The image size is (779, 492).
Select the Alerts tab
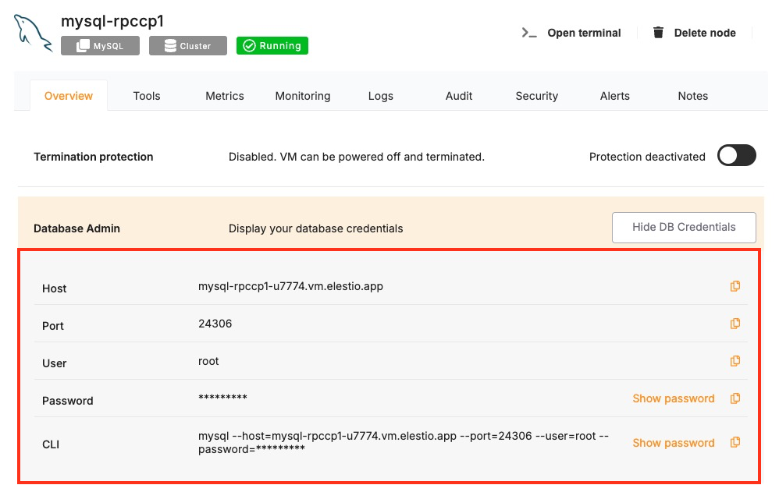pyautogui.click(x=615, y=96)
